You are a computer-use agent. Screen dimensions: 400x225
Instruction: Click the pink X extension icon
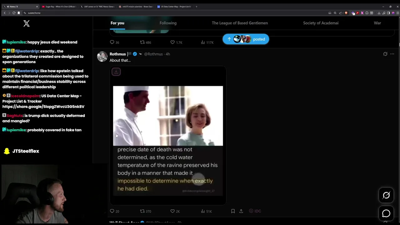(362, 13)
